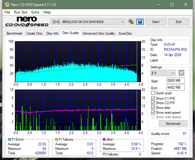The width and height of the screenshot is (195, 160).
Task: Click the disc date 14 Apr 2020
Action: tap(173, 55)
